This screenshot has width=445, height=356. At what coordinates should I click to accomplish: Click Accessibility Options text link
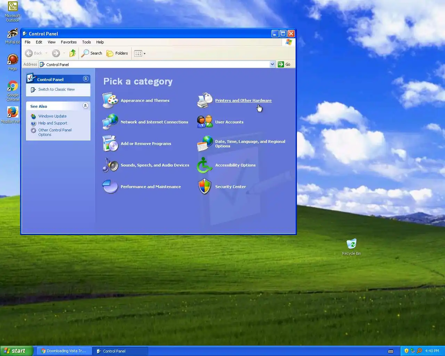pos(235,165)
